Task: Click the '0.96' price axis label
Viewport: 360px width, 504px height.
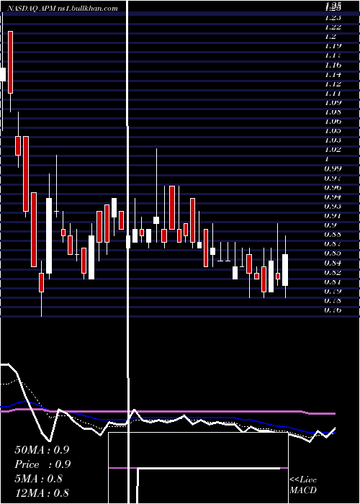Action: [333, 187]
